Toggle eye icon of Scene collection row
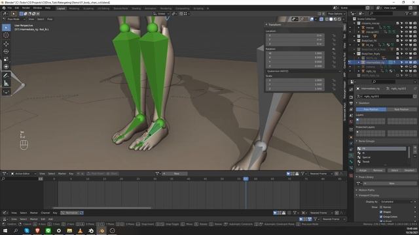This screenshot has width=419, height=235. [x=406, y=37]
